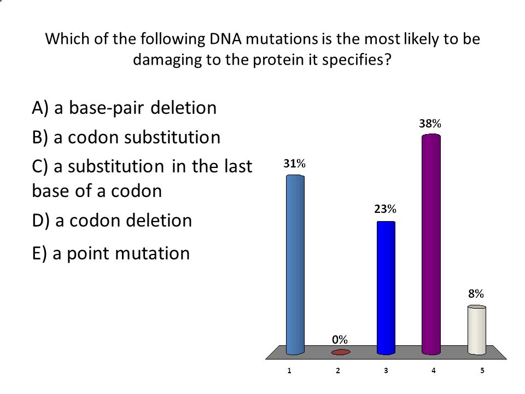Select answer D) a codon deletion
The image size is (525, 394).
(112, 221)
